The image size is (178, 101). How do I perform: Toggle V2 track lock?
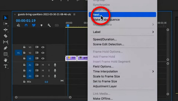click(x=24, y=53)
